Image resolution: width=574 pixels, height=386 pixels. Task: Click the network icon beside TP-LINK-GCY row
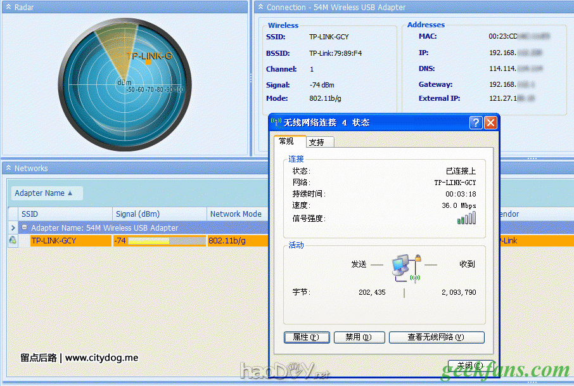pos(13,241)
